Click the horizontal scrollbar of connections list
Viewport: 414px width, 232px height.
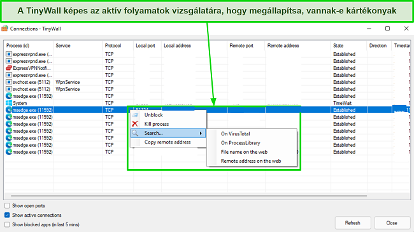pos(189,196)
